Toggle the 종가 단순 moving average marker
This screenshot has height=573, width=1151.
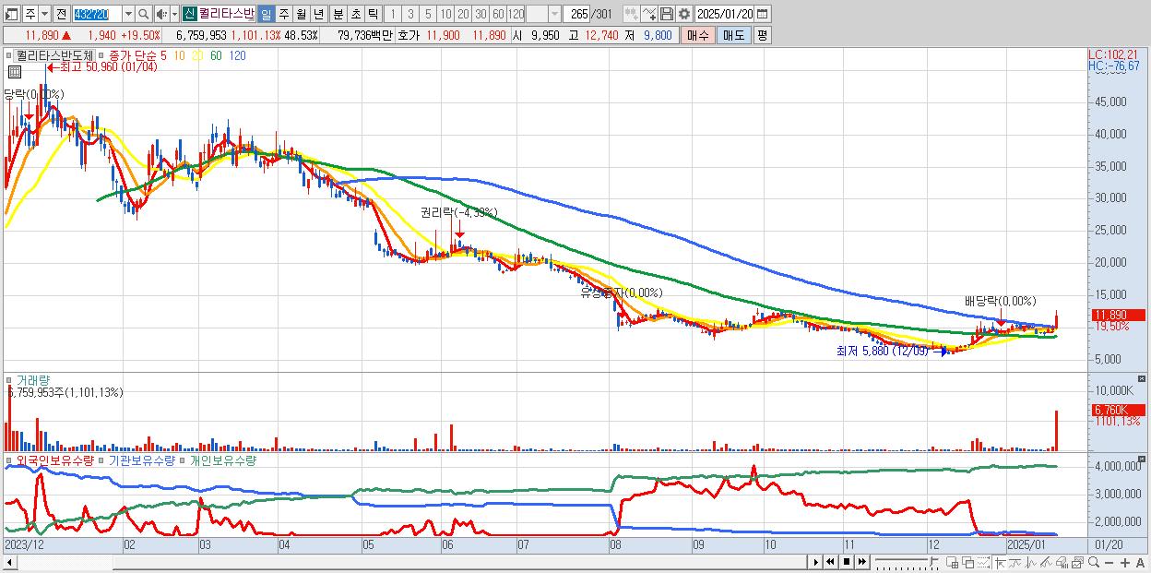[x=101, y=55]
